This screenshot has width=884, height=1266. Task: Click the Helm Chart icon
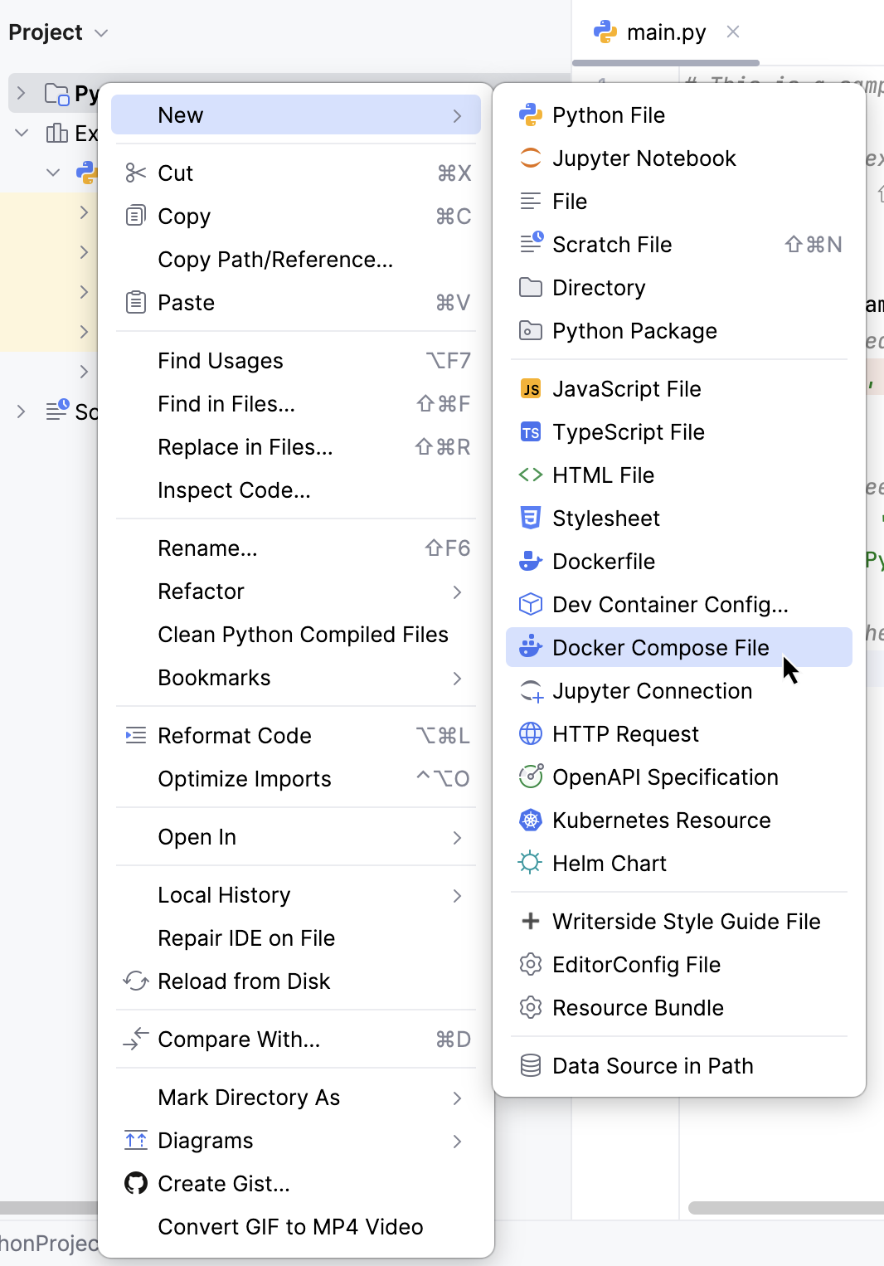tap(531, 864)
